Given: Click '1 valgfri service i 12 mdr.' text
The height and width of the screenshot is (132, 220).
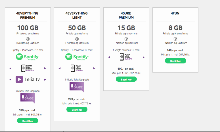Looking at the screenshot, I should pyautogui.click(x=126, y=50).
